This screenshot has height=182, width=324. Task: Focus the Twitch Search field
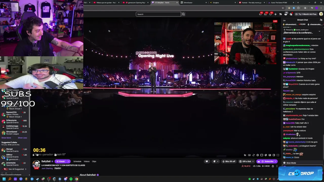(x=158, y=14)
